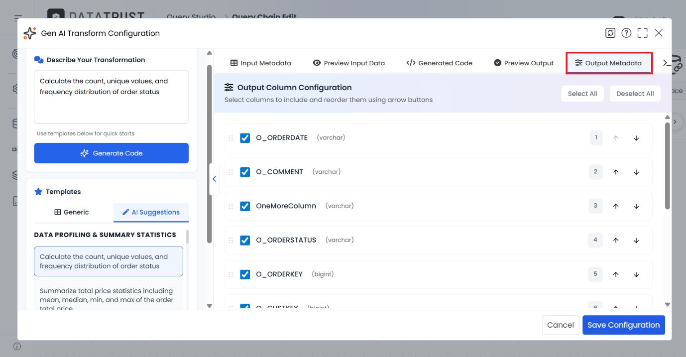Uncheck the O_ORDERSTATUS column checkbox

tap(245, 240)
